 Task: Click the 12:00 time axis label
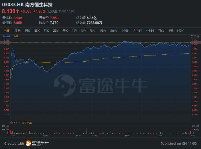(95, 136)
